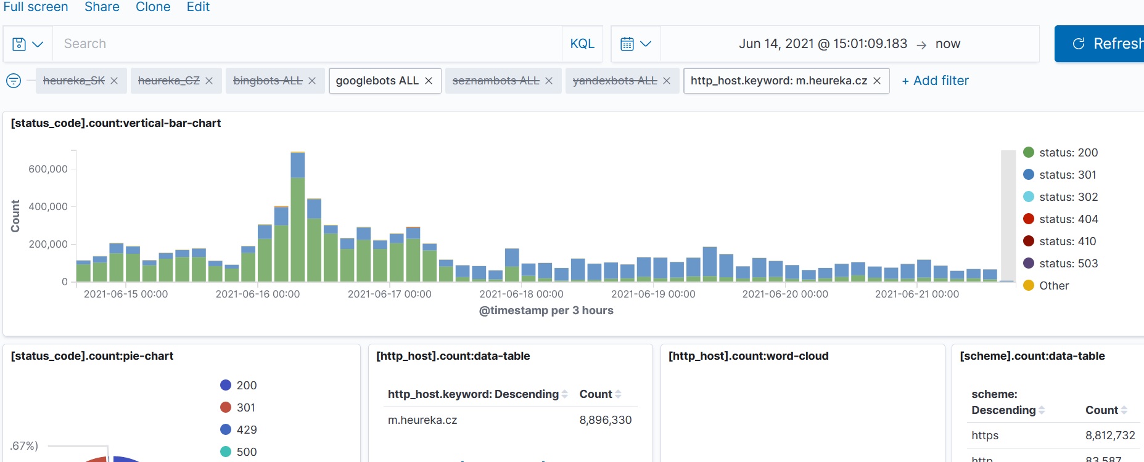
Task: Open the calendar quick date menu
Action: 636,44
